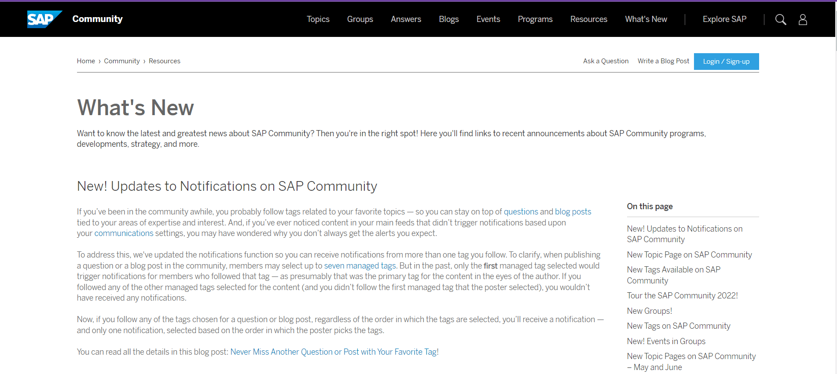This screenshot has height=374, width=837.
Task: Open the Programs menu
Action: tap(535, 19)
